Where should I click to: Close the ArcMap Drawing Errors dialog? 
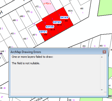[x=104, y=52]
